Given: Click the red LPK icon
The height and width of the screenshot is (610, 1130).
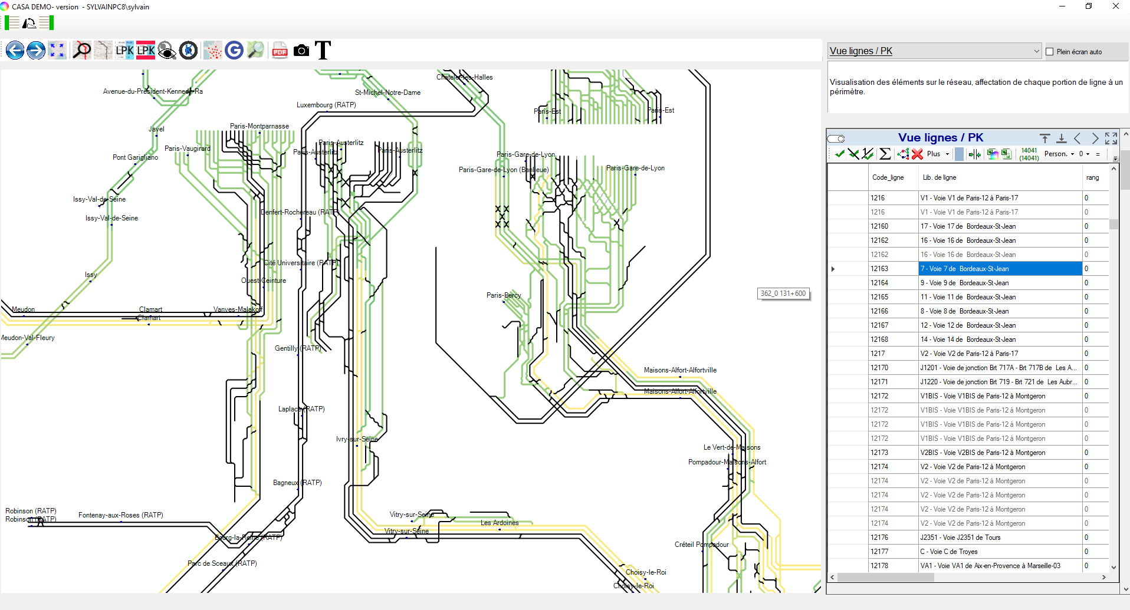Looking at the screenshot, I should pyautogui.click(x=146, y=51).
